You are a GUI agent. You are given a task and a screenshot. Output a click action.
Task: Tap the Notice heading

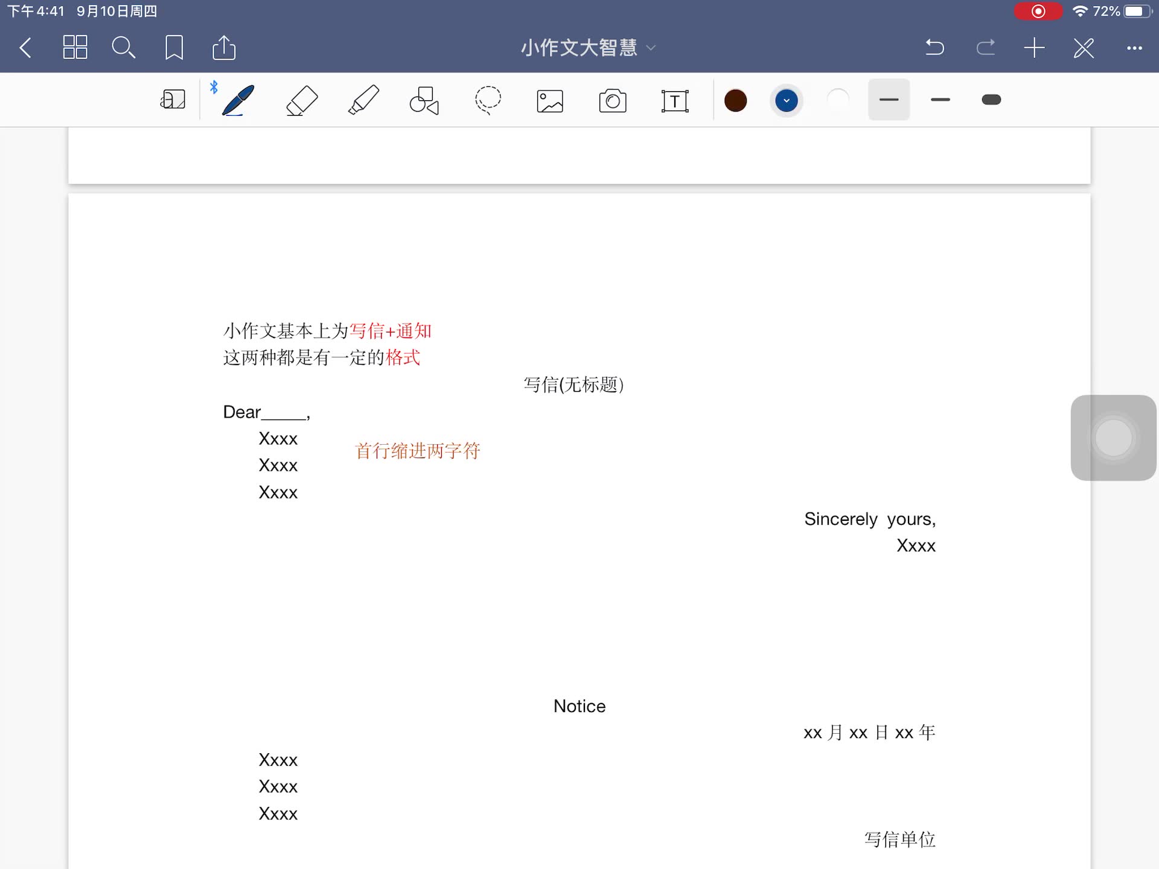coord(579,706)
